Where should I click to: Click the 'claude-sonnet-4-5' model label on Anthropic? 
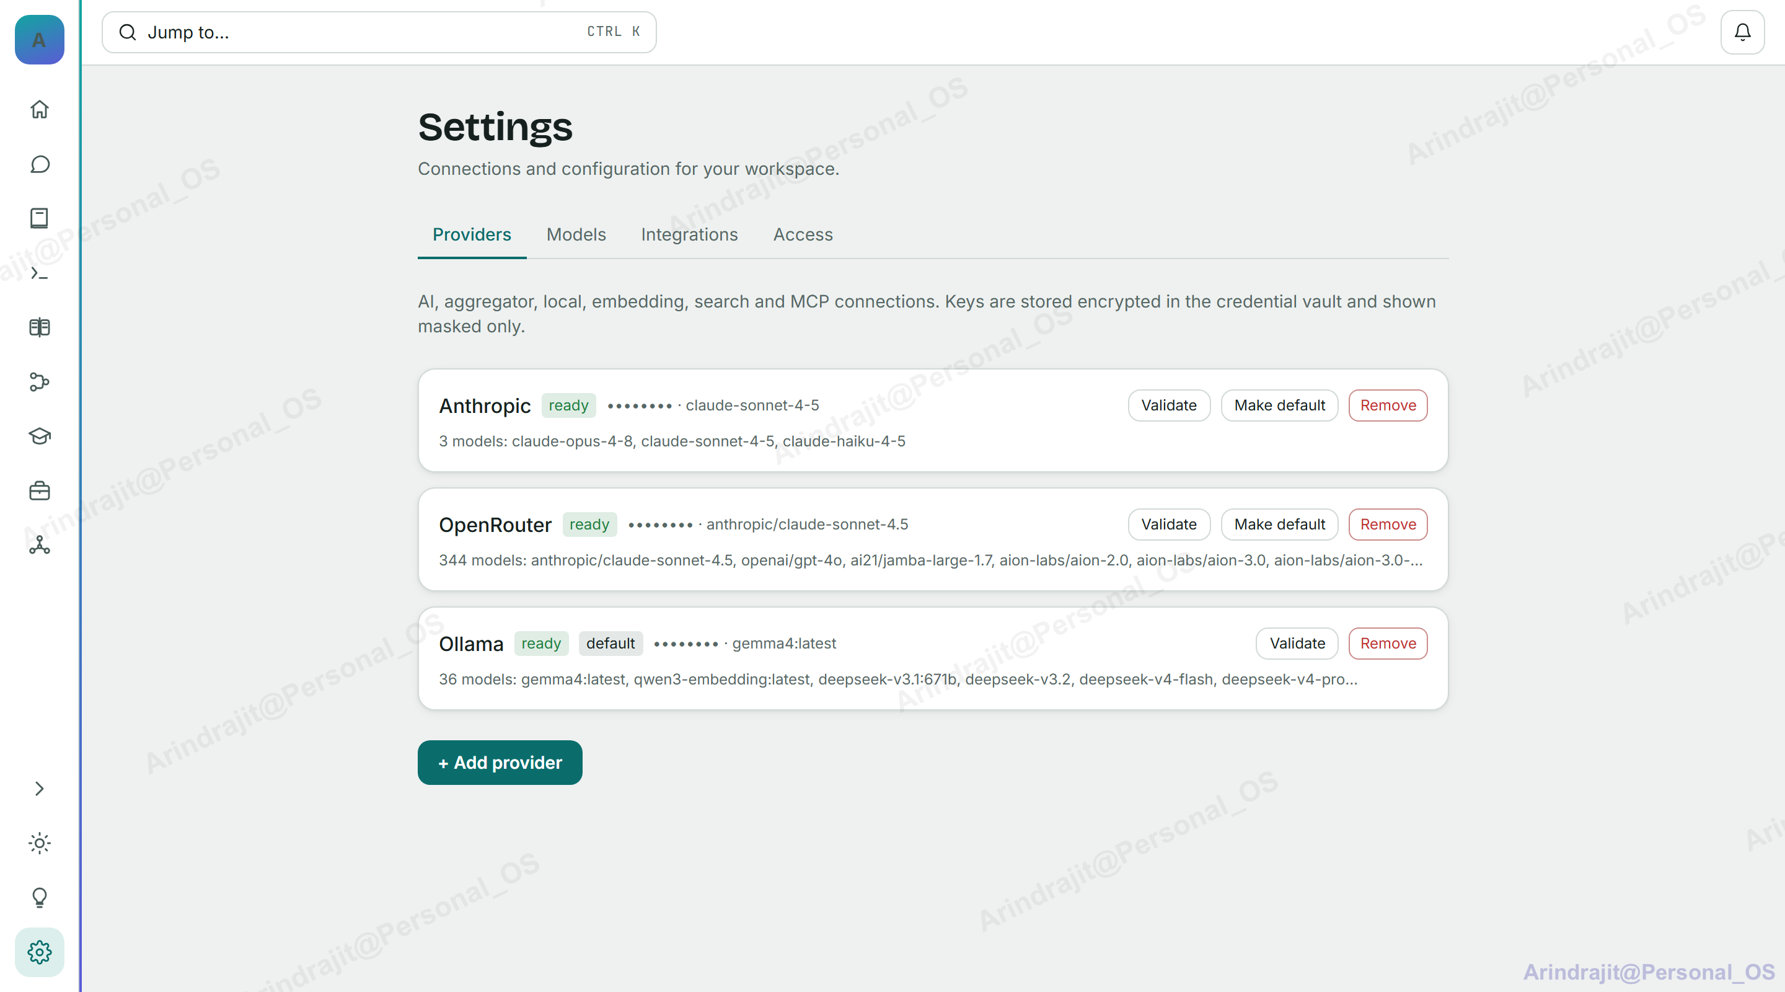point(752,405)
